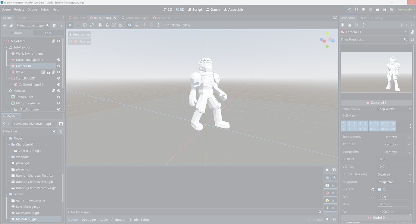
Task: Toggle visibility of TextureRect node
Action: tap(59, 97)
